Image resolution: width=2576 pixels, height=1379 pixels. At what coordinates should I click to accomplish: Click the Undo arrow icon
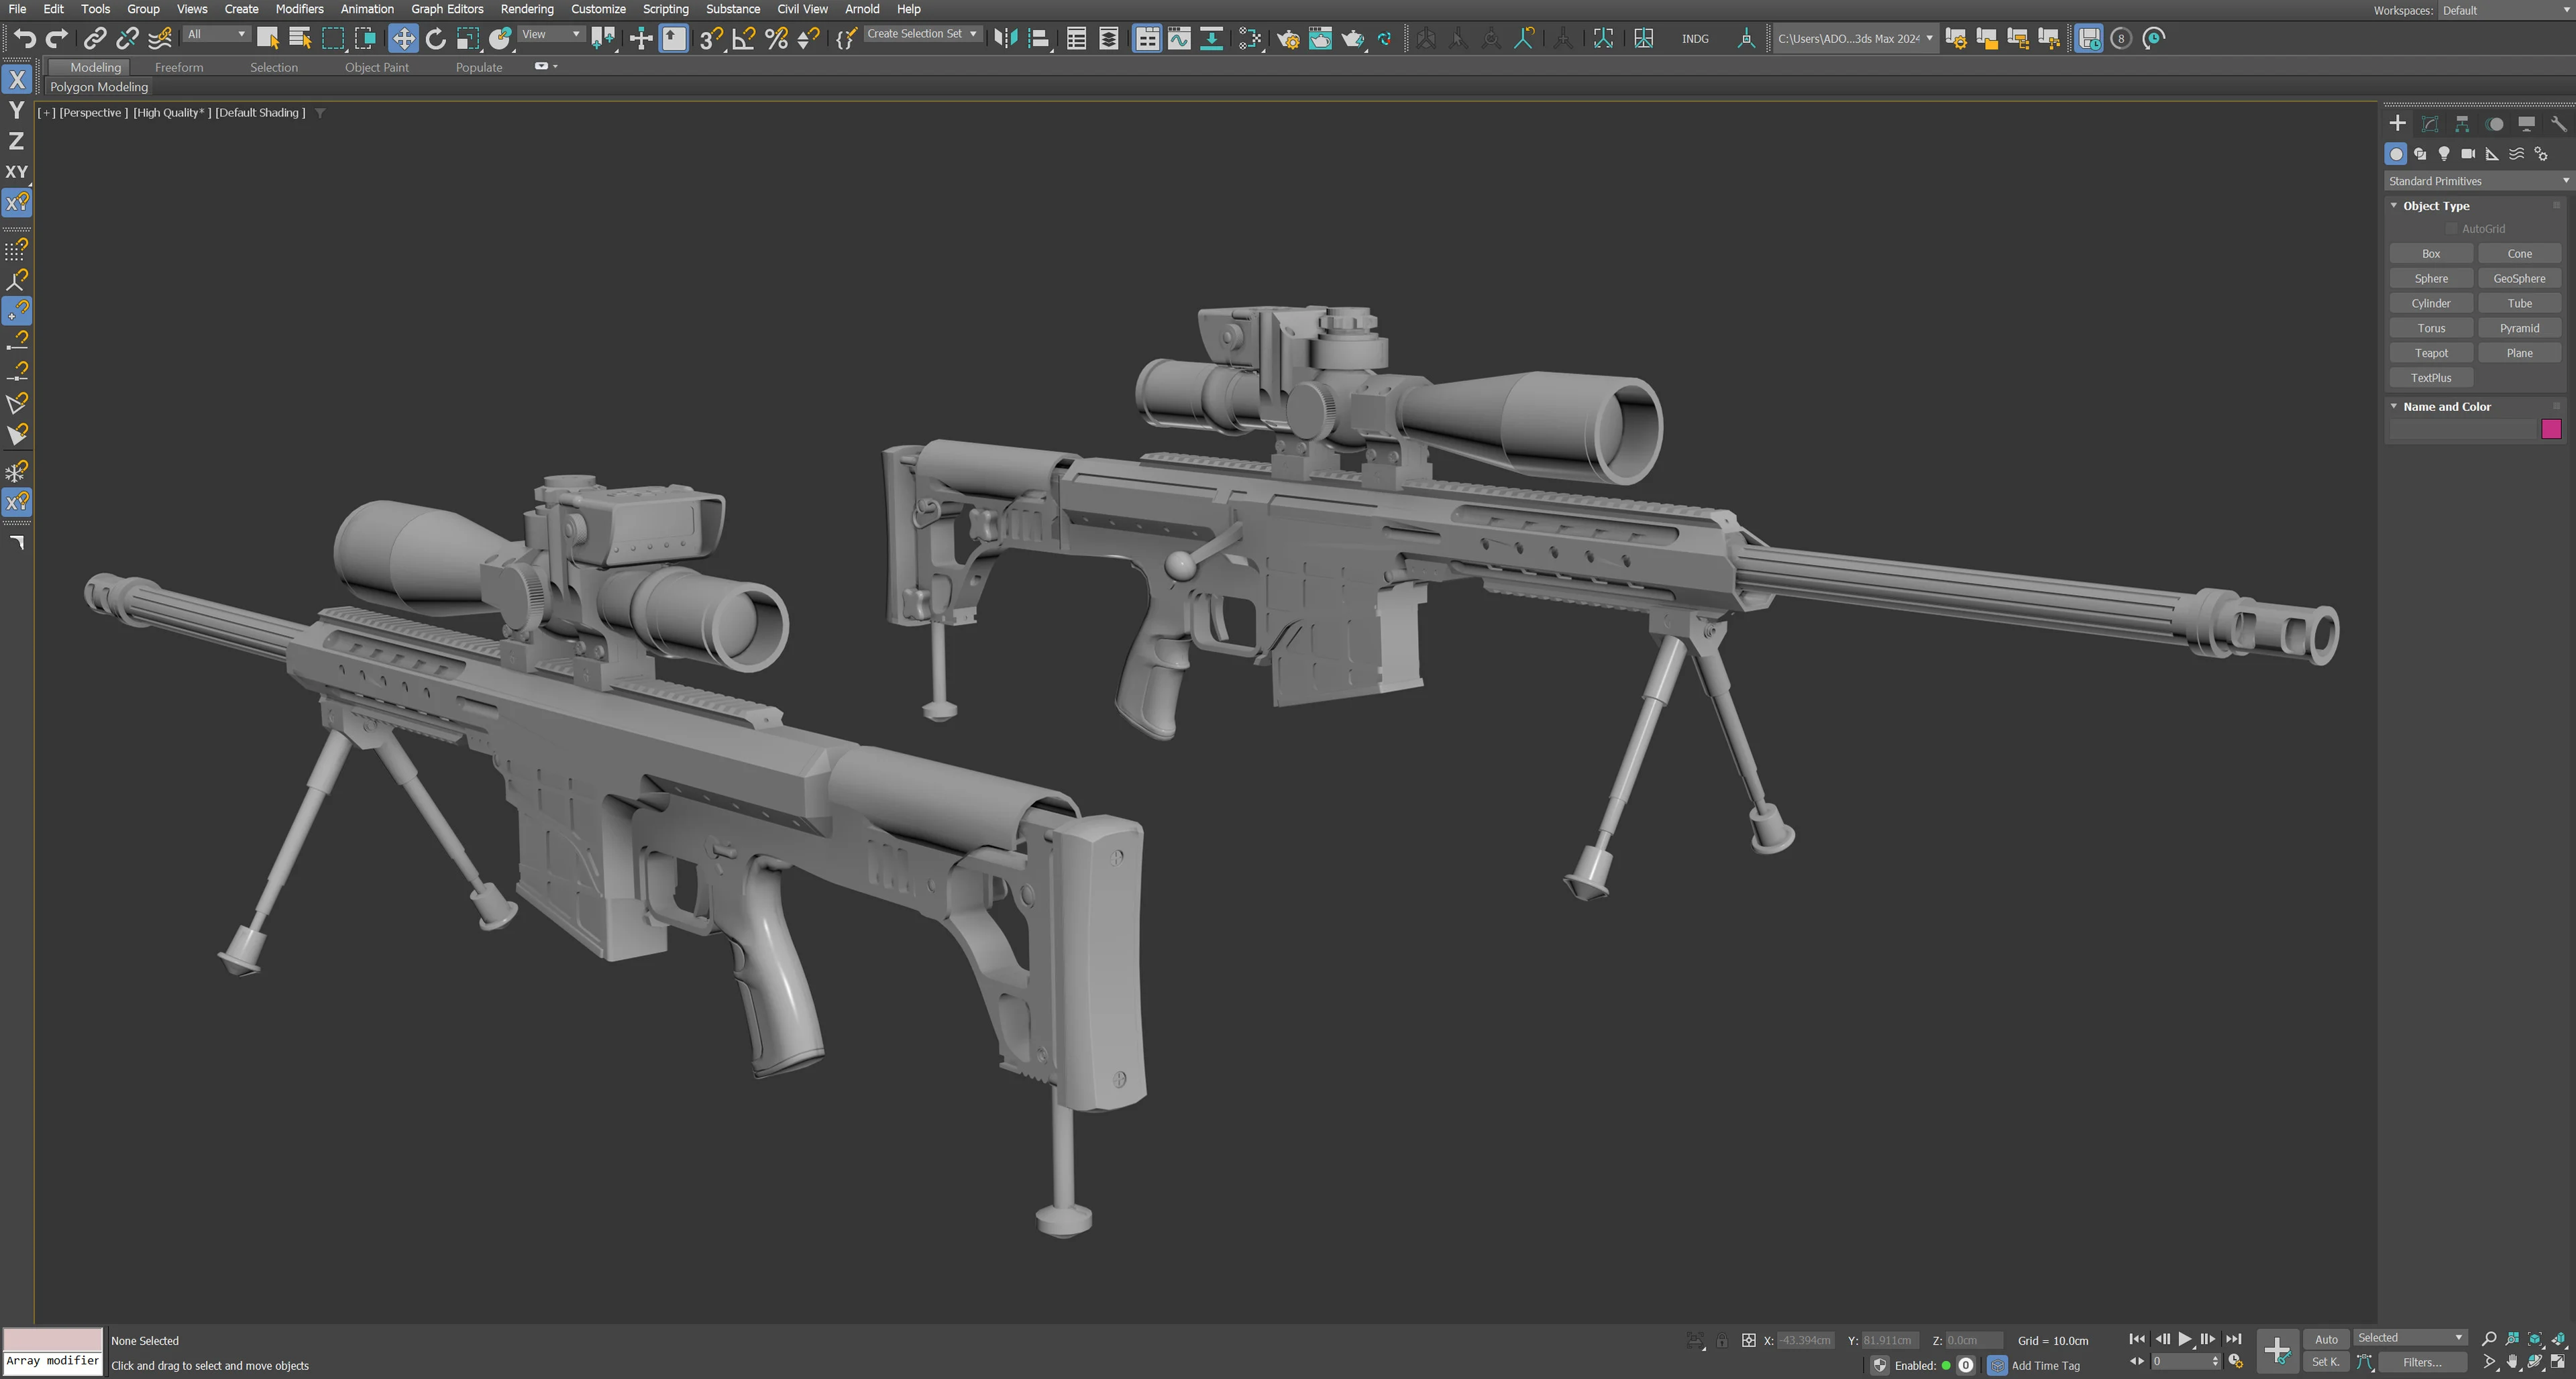25,38
